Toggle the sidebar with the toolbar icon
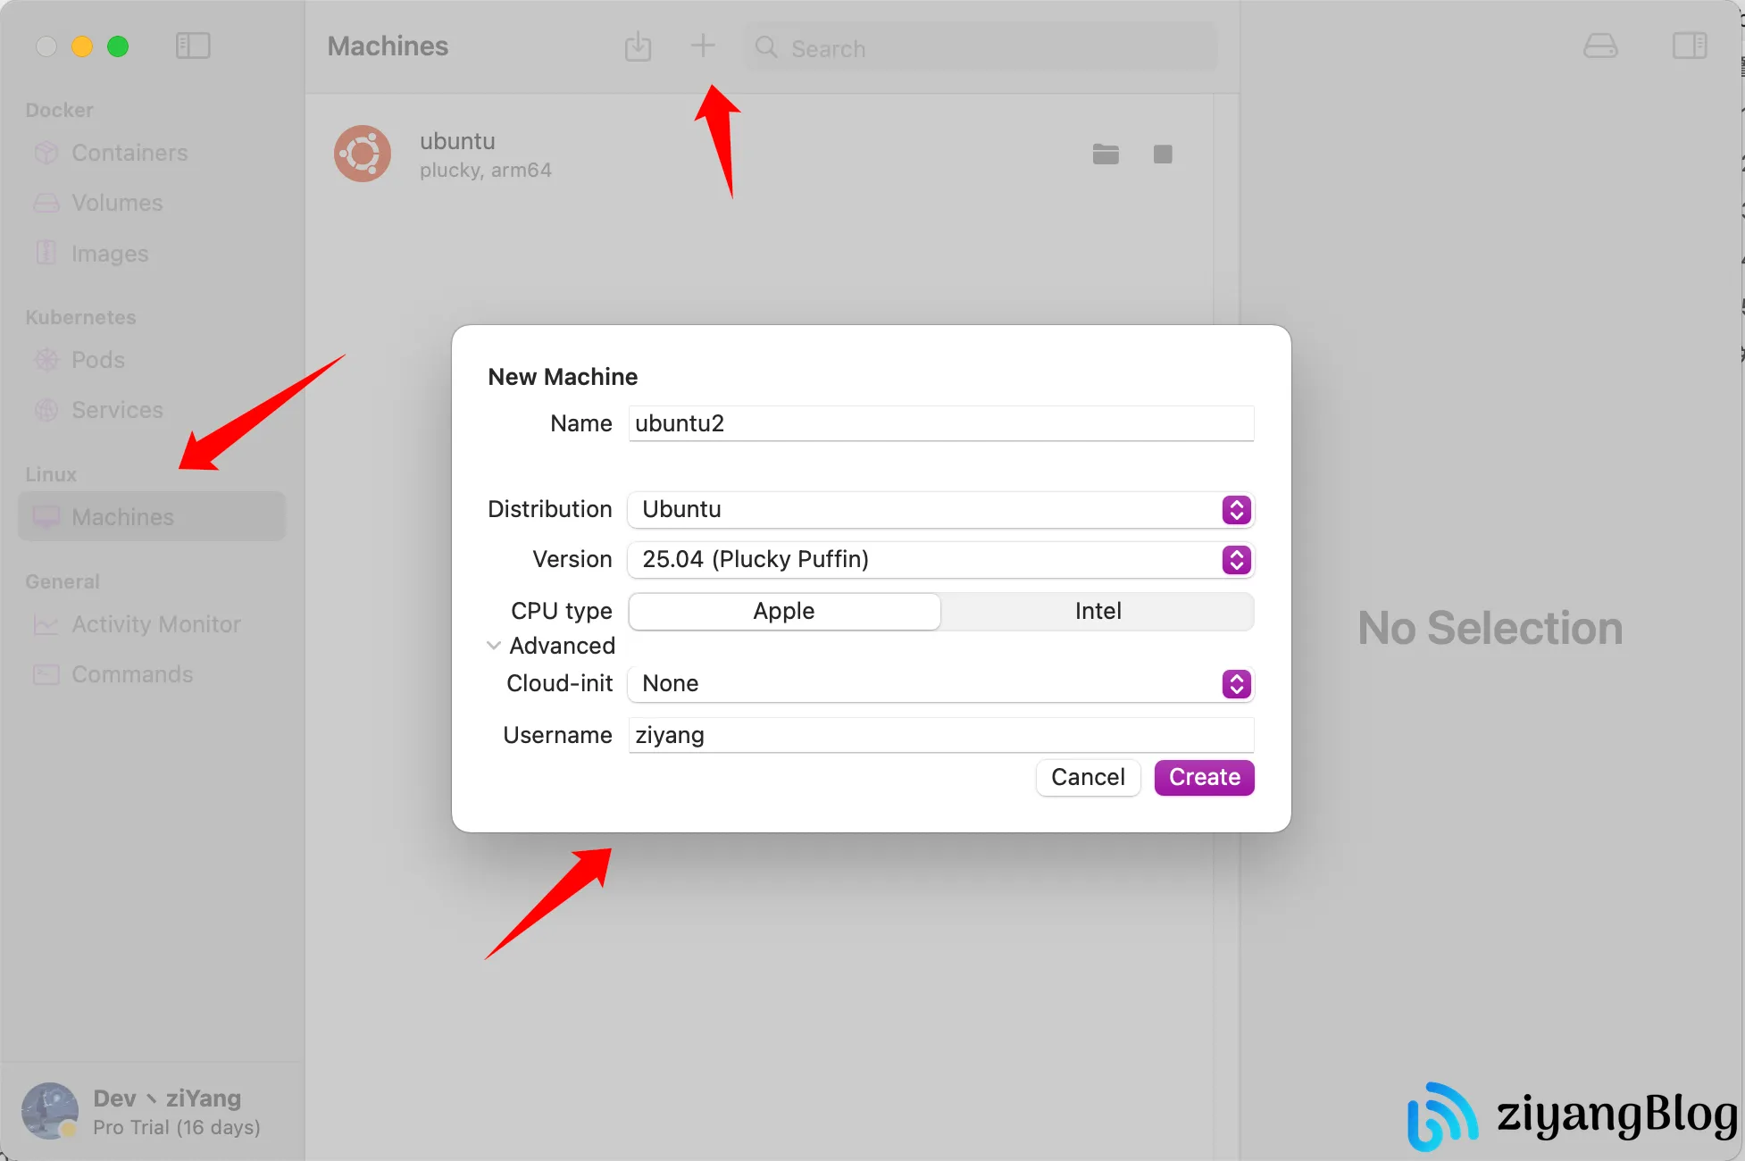Image resolution: width=1745 pixels, height=1161 pixels. 193,46
